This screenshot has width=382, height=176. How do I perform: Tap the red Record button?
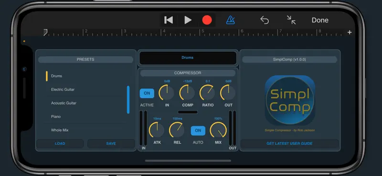[207, 20]
